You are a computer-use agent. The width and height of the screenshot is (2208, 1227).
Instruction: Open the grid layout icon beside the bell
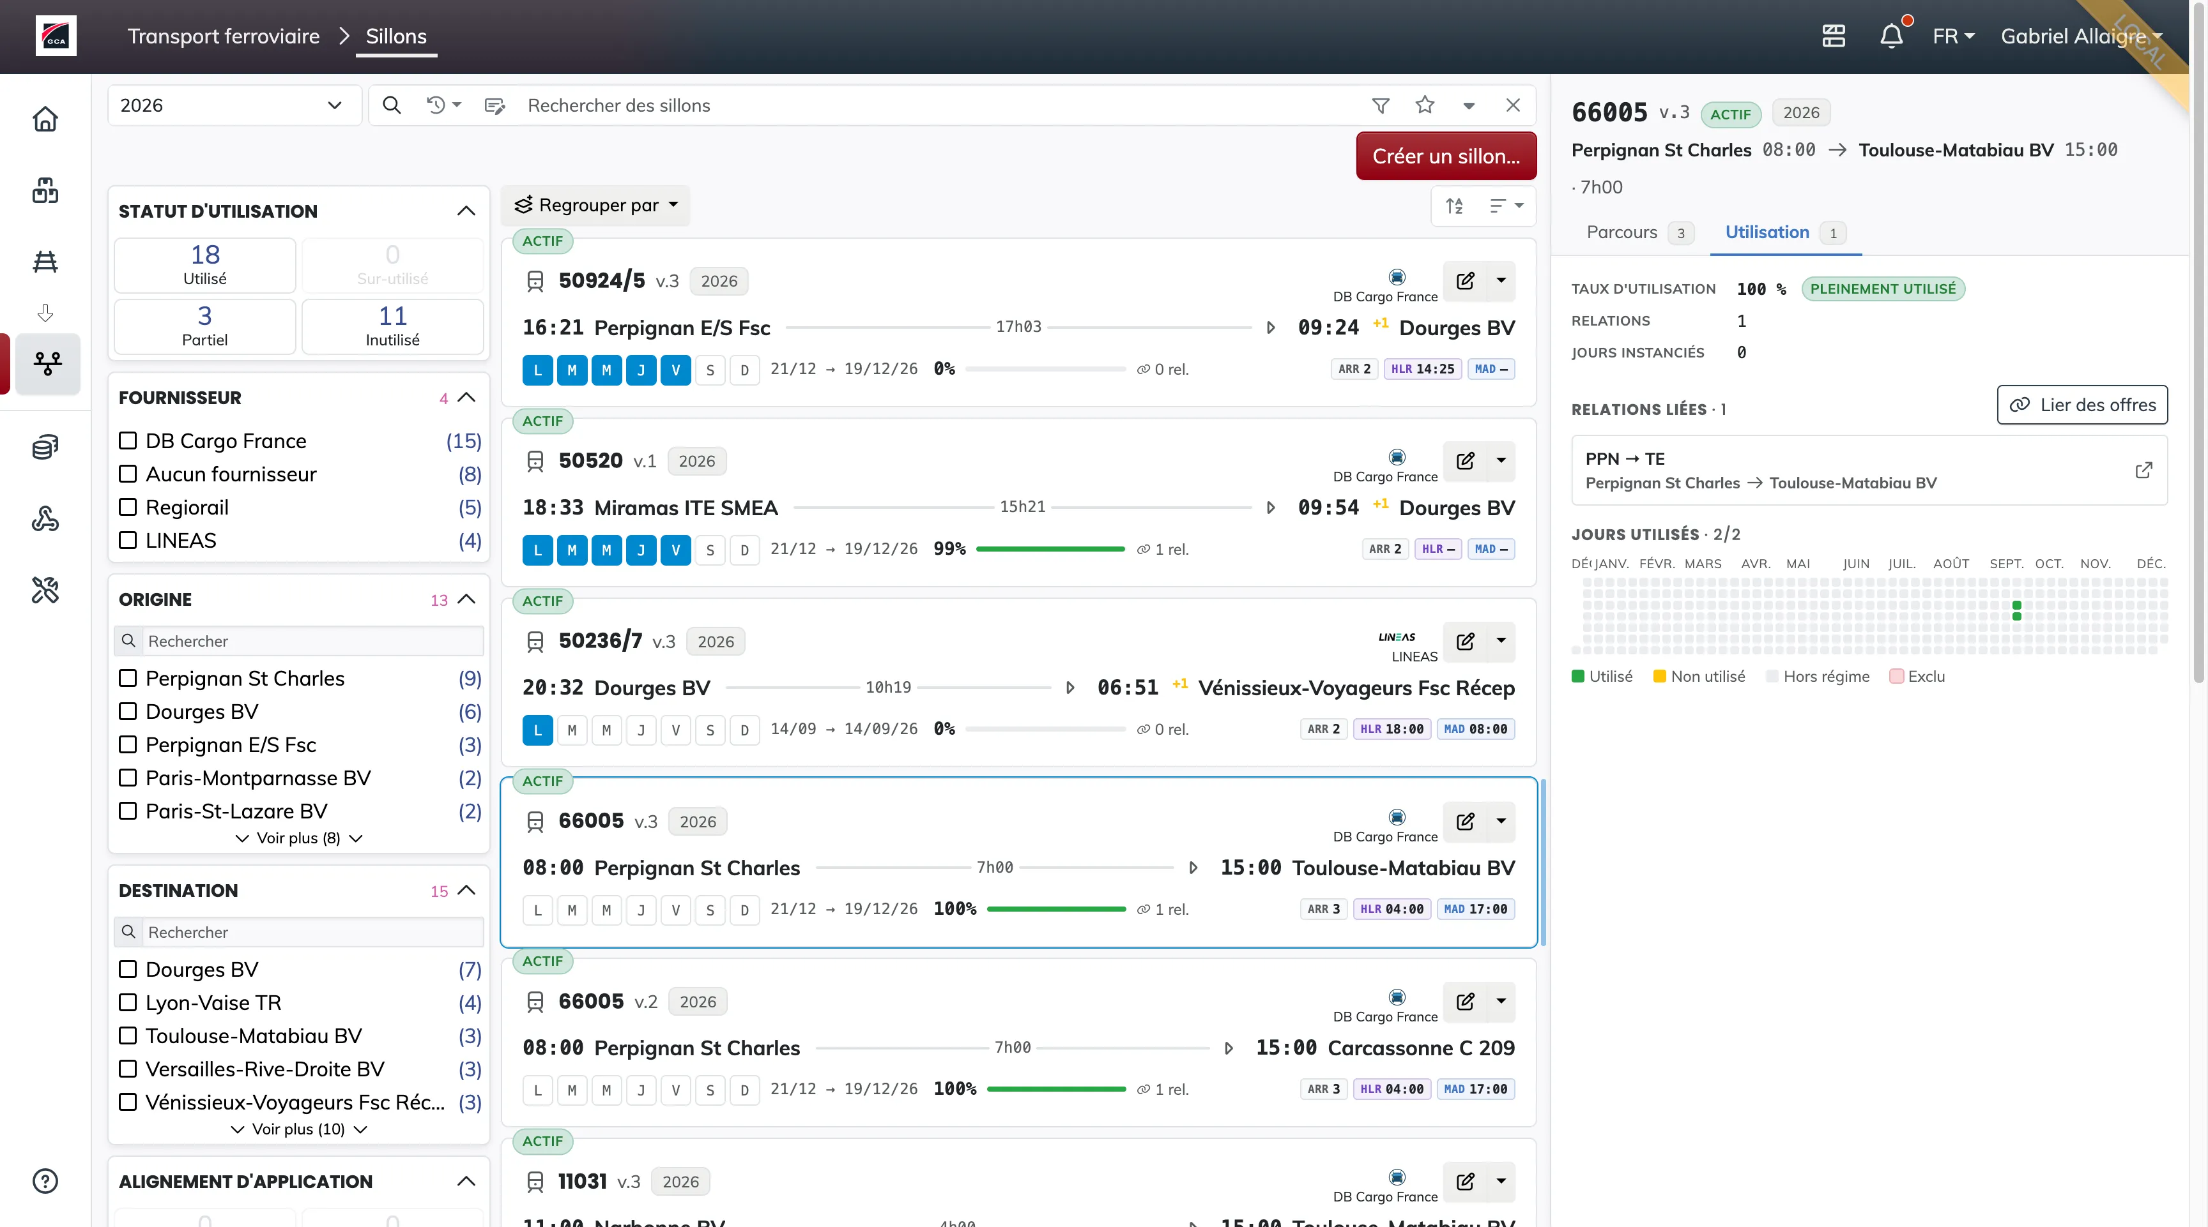click(1834, 36)
